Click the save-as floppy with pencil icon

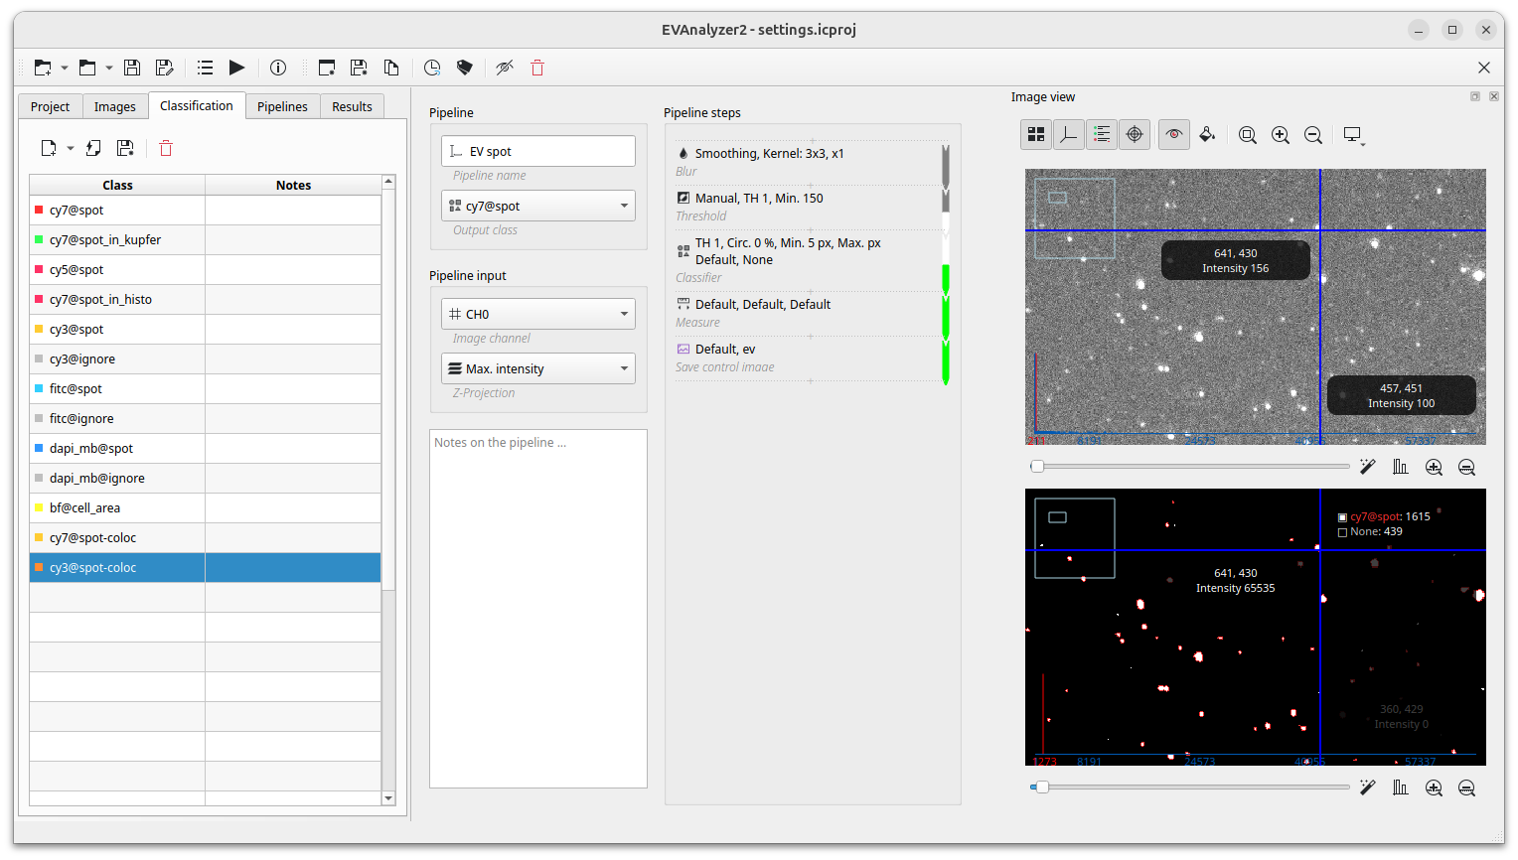click(x=165, y=68)
